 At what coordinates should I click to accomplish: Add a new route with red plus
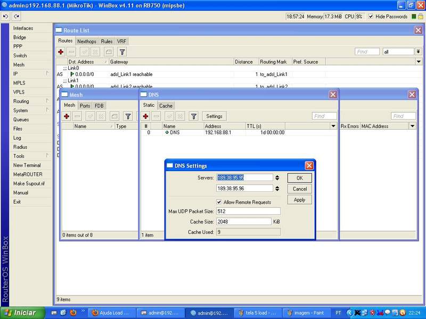click(x=61, y=52)
